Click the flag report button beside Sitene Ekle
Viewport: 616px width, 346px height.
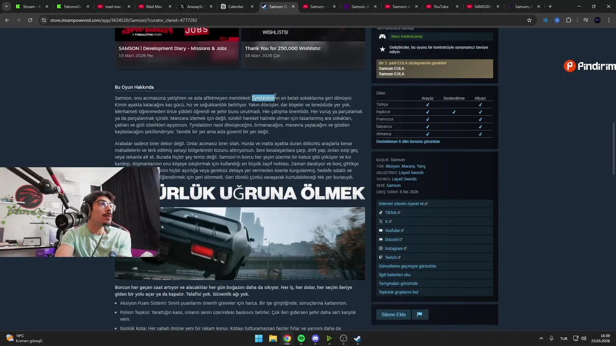tap(420, 315)
